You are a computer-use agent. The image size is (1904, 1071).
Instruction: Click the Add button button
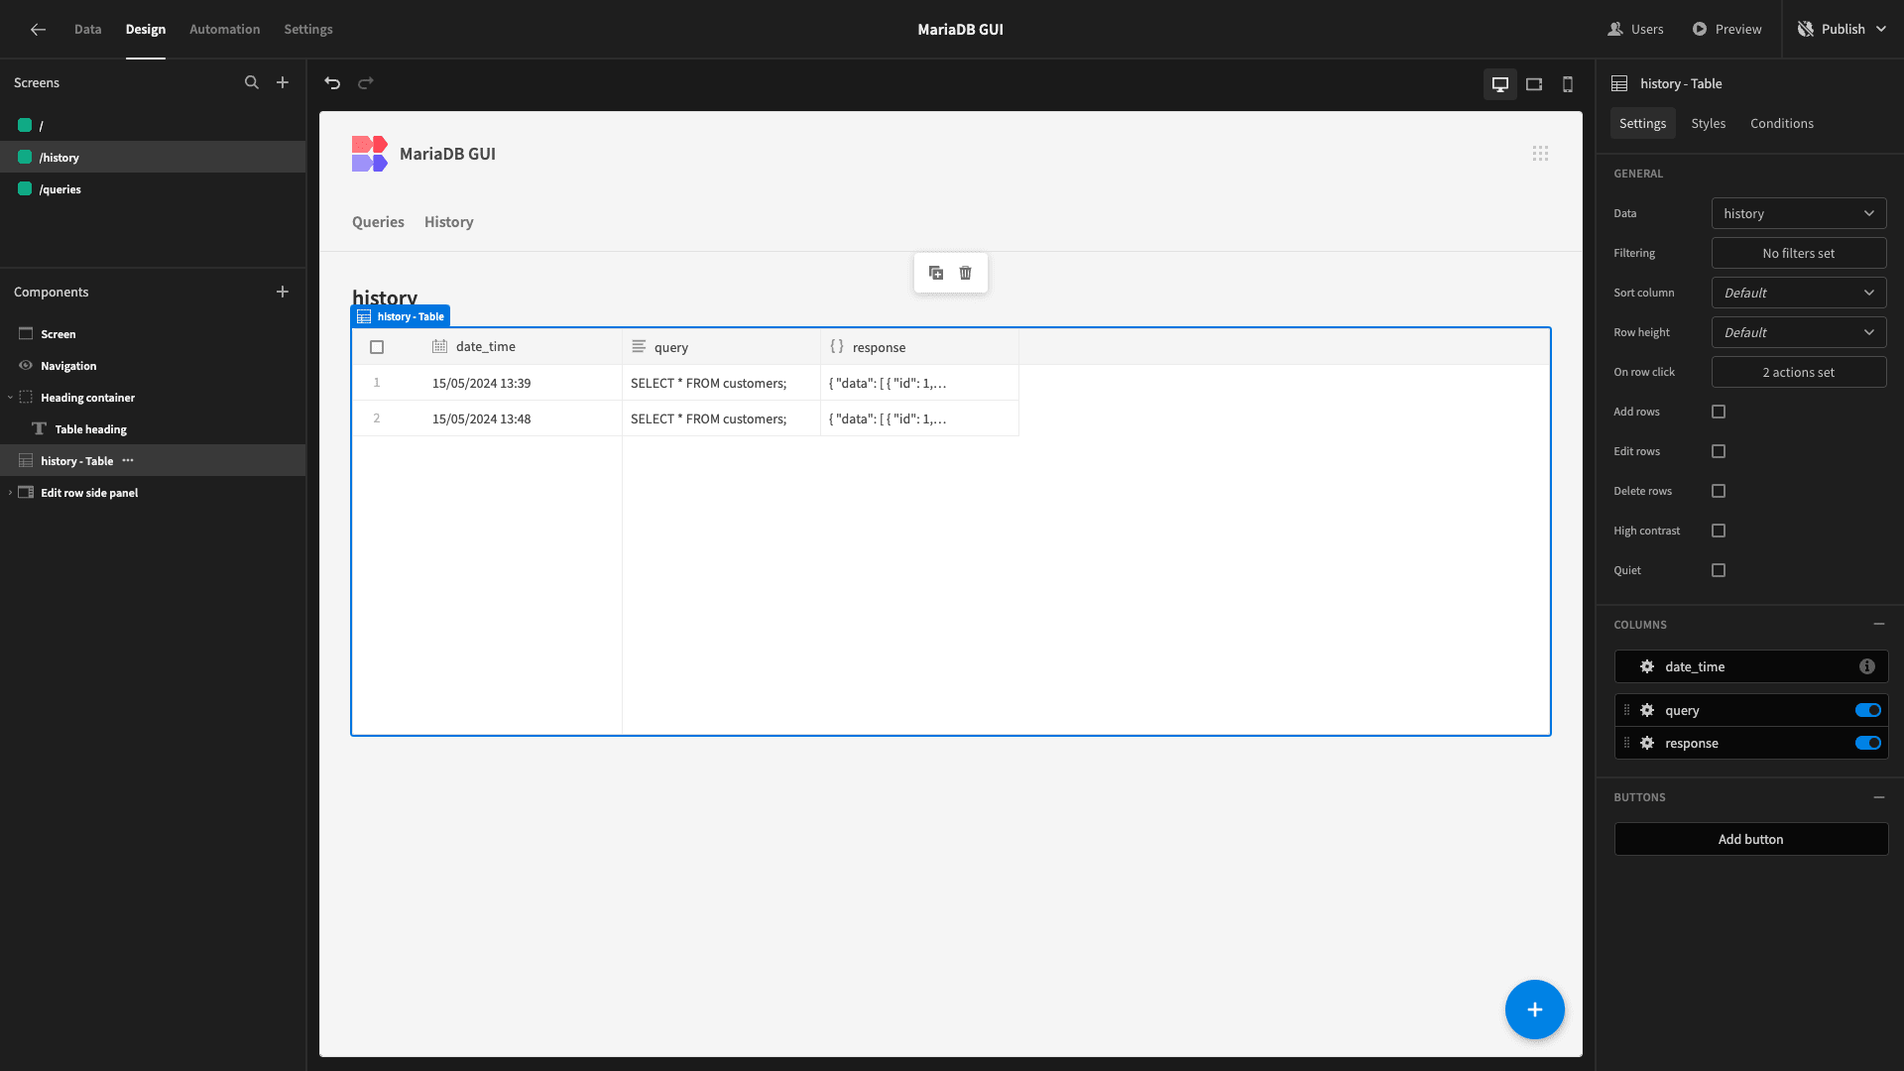point(1751,839)
